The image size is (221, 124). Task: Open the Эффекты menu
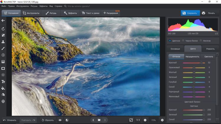tap(70, 13)
